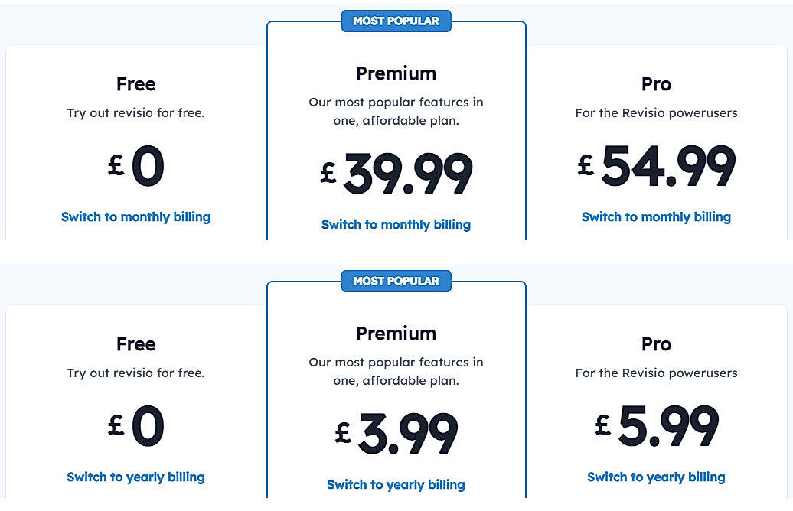Select the bottom MOST POPULAR badge
793x511 pixels.
click(x=396, y=281)
